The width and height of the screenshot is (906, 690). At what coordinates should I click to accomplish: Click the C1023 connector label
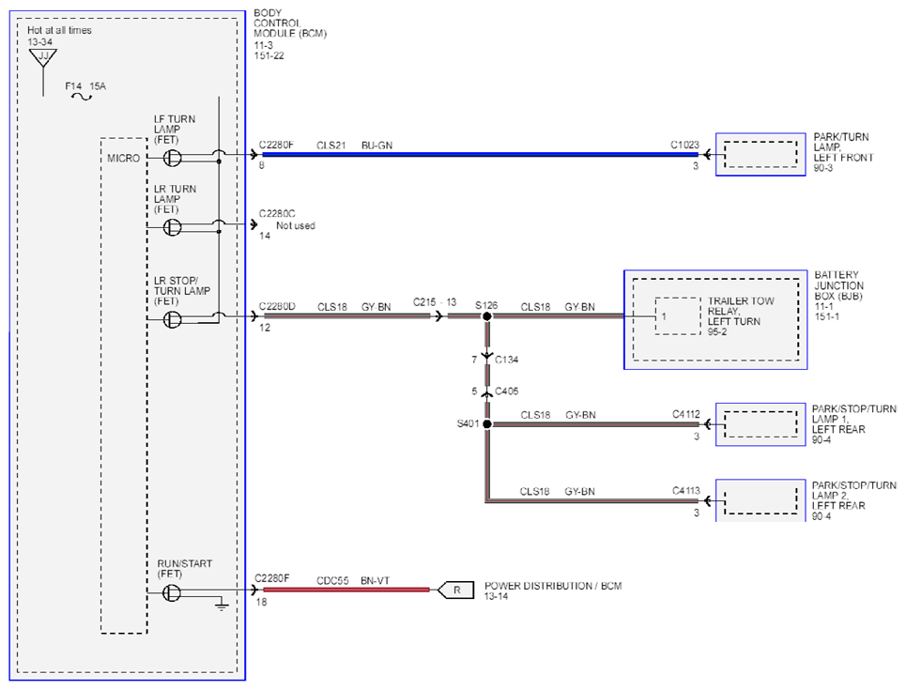[684, 145]
